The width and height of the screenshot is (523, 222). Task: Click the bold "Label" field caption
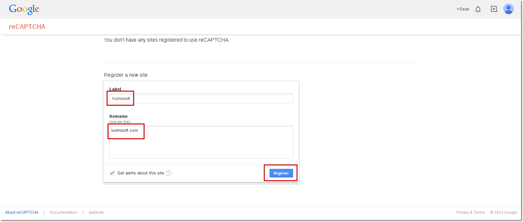point(115,89)
